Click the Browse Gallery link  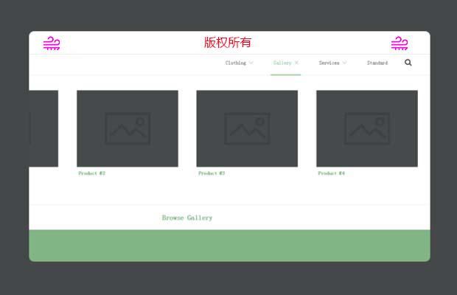pyautogui.click(x=187, y=218)
